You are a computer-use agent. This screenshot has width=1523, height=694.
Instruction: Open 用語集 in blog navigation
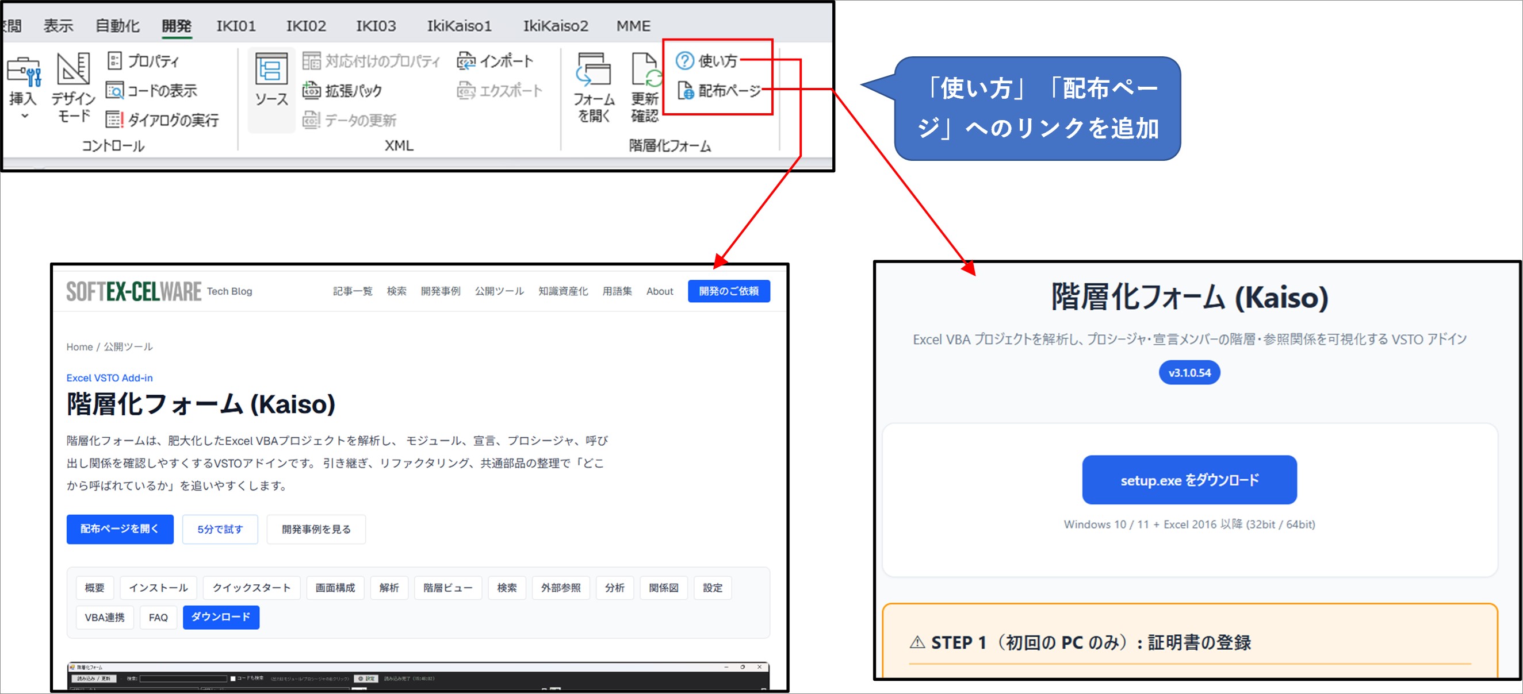617,291
